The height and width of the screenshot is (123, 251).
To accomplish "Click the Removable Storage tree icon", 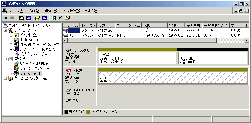I will click(x=17, y=64).
